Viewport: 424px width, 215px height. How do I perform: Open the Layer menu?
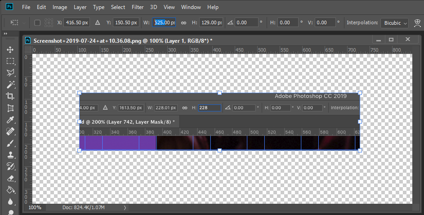click(x=80, y=7)
